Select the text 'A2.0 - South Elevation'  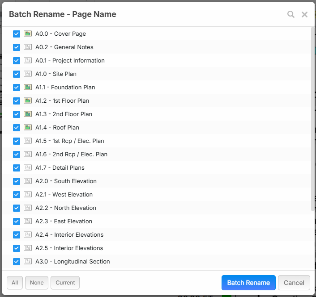point(66,181)
